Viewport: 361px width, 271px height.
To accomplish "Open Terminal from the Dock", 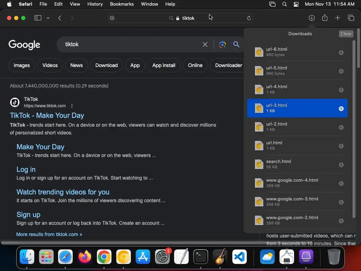I will pos(201,257).
